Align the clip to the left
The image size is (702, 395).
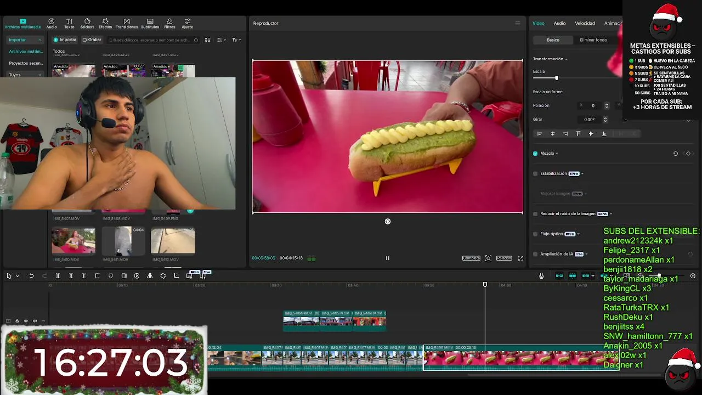(540, 133)
